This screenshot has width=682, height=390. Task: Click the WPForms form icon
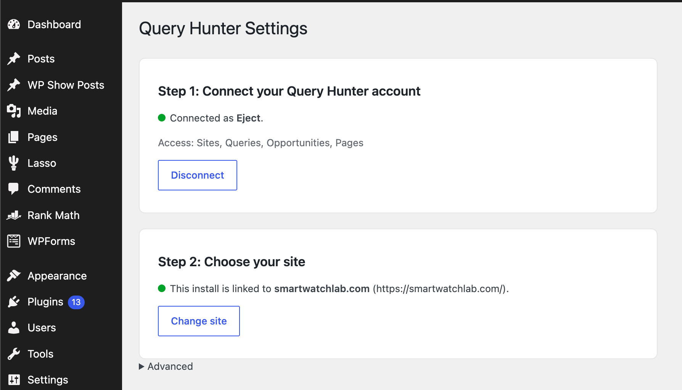(14, 241)
